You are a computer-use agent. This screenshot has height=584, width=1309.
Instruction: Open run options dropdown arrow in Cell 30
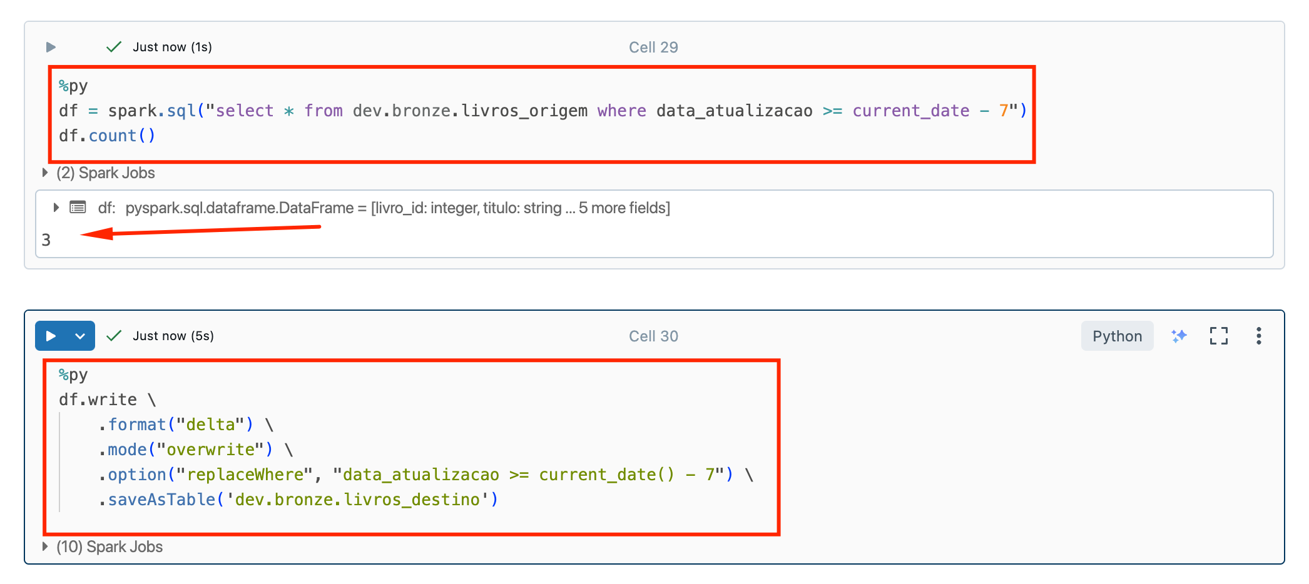click(x=80, y=336)
